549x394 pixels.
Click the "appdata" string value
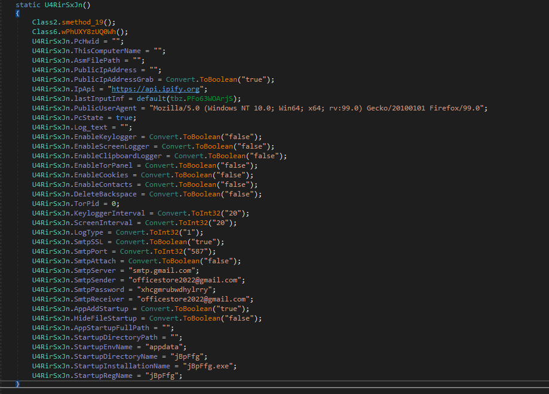[164, 347]
